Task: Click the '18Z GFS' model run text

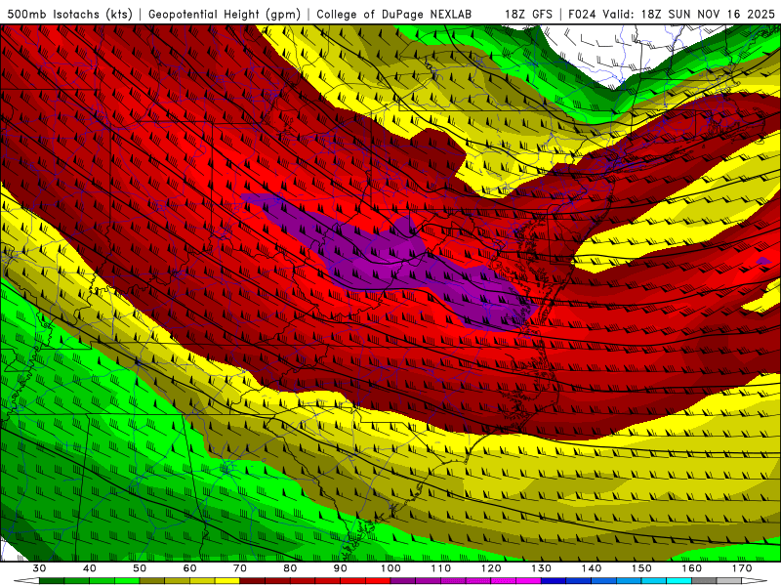Action: [528, 15]
